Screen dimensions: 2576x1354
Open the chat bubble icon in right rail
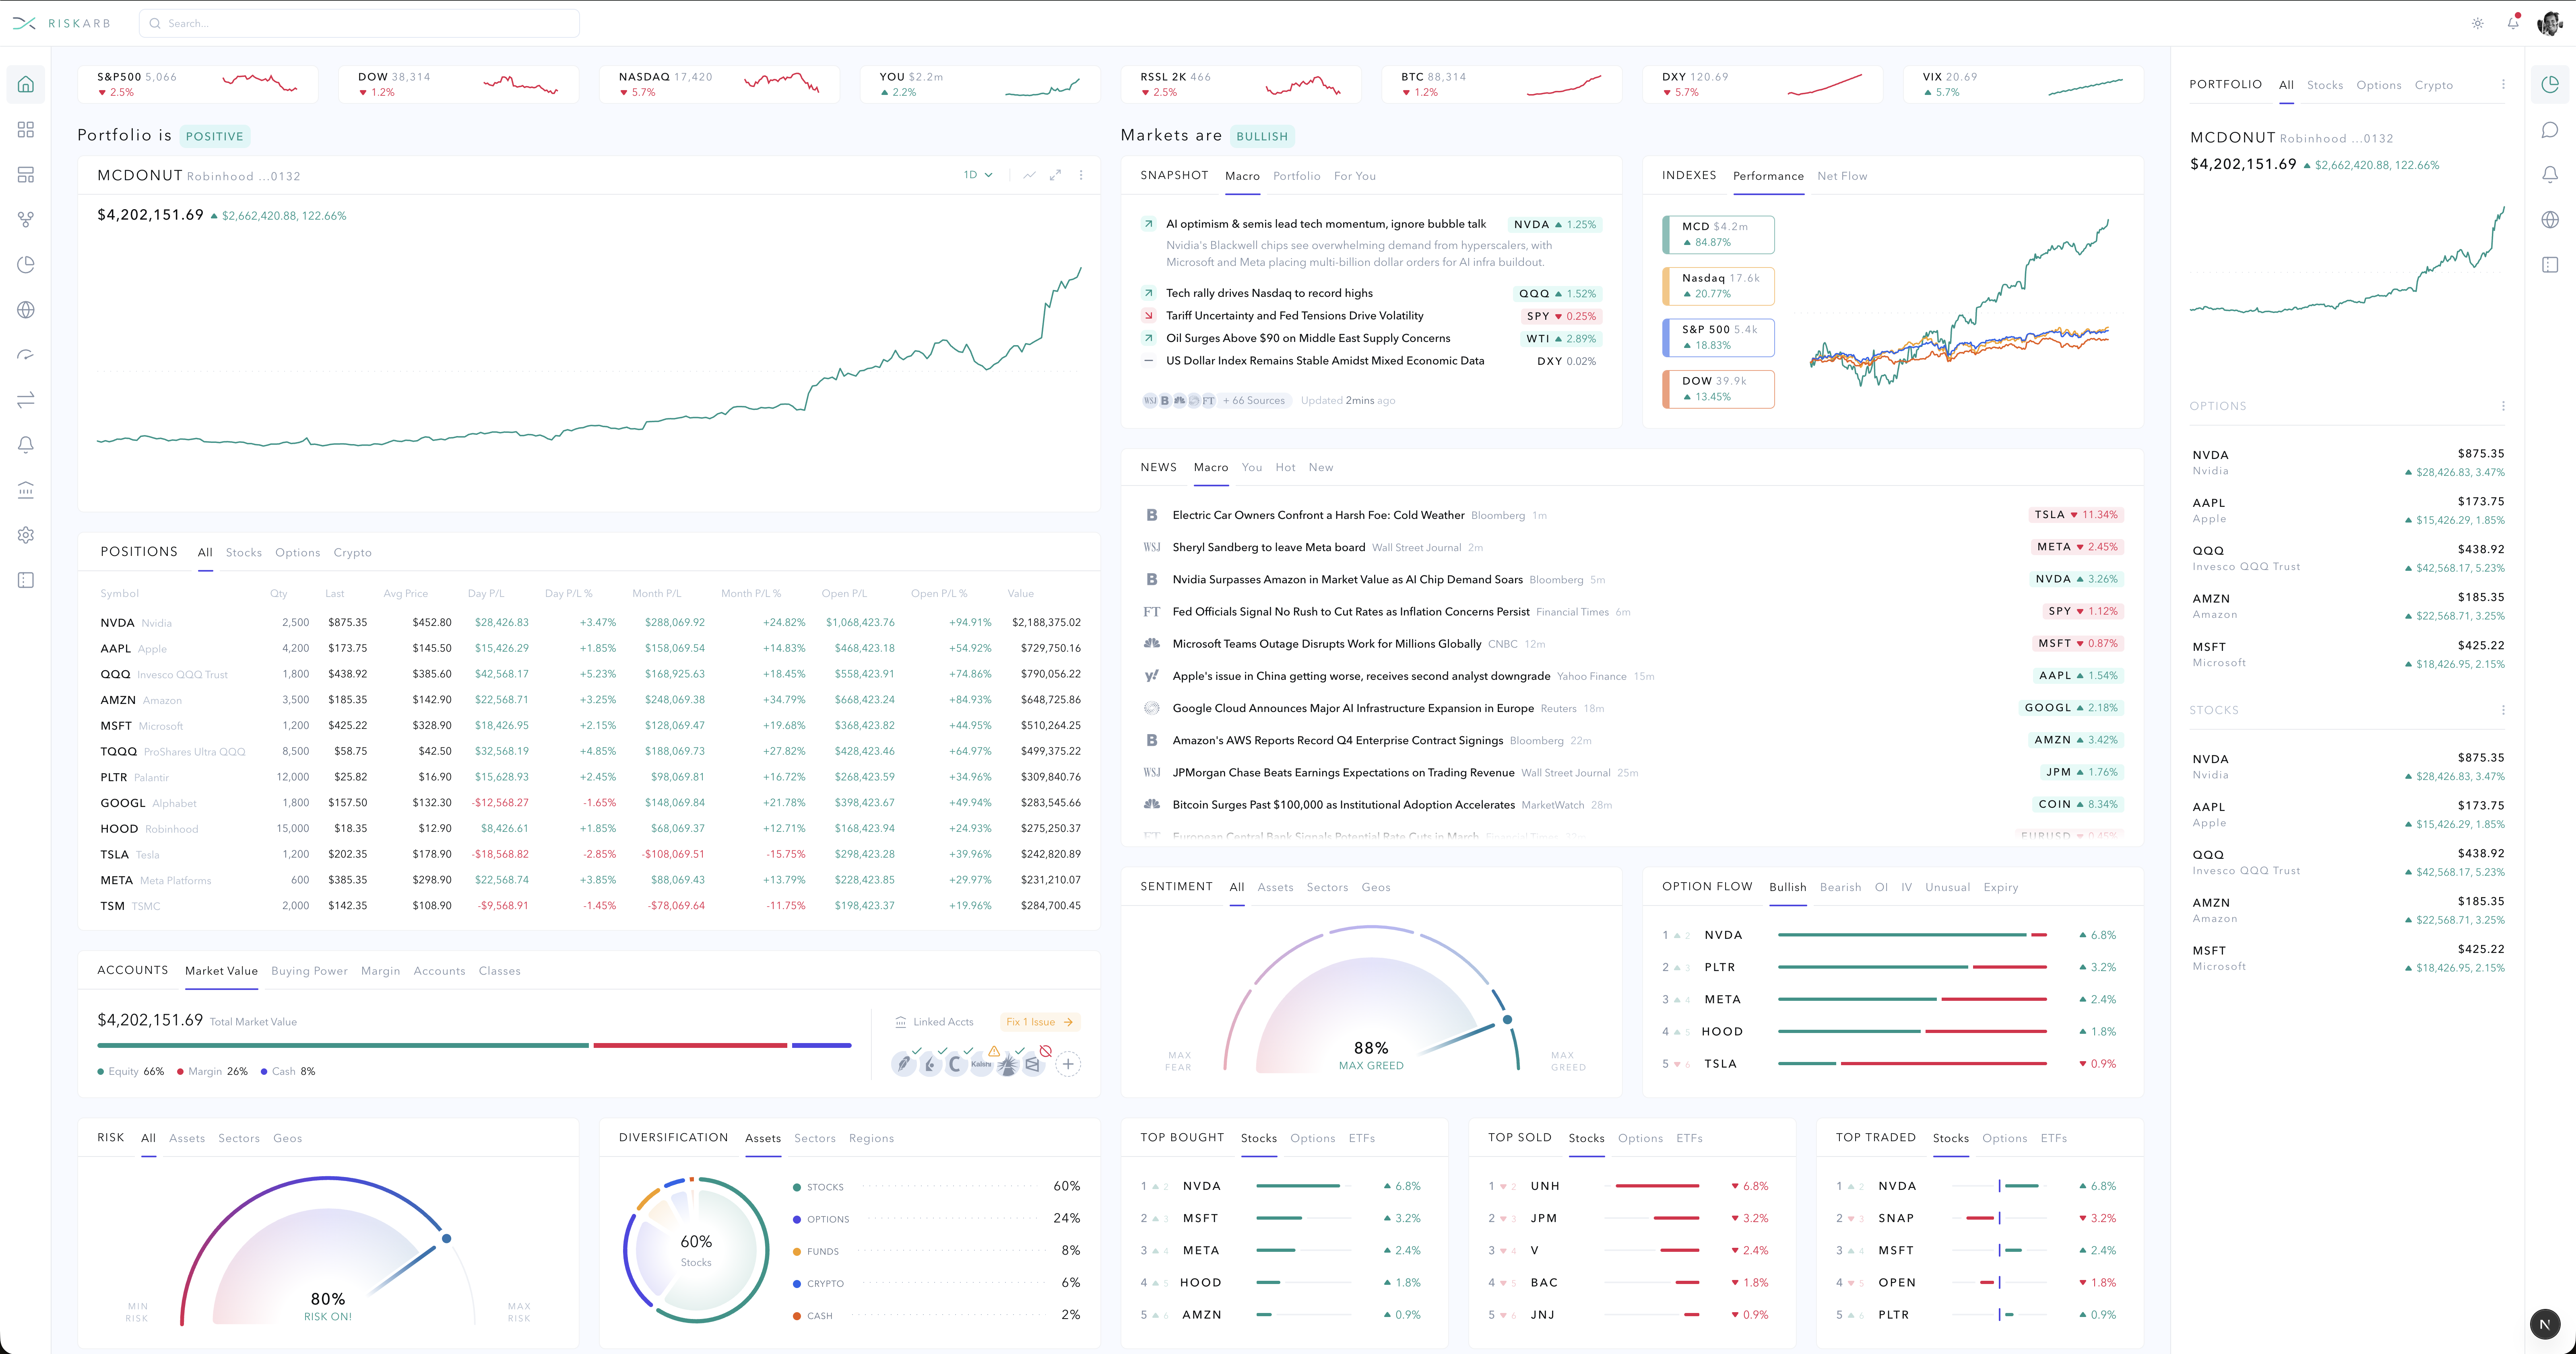2550,130
